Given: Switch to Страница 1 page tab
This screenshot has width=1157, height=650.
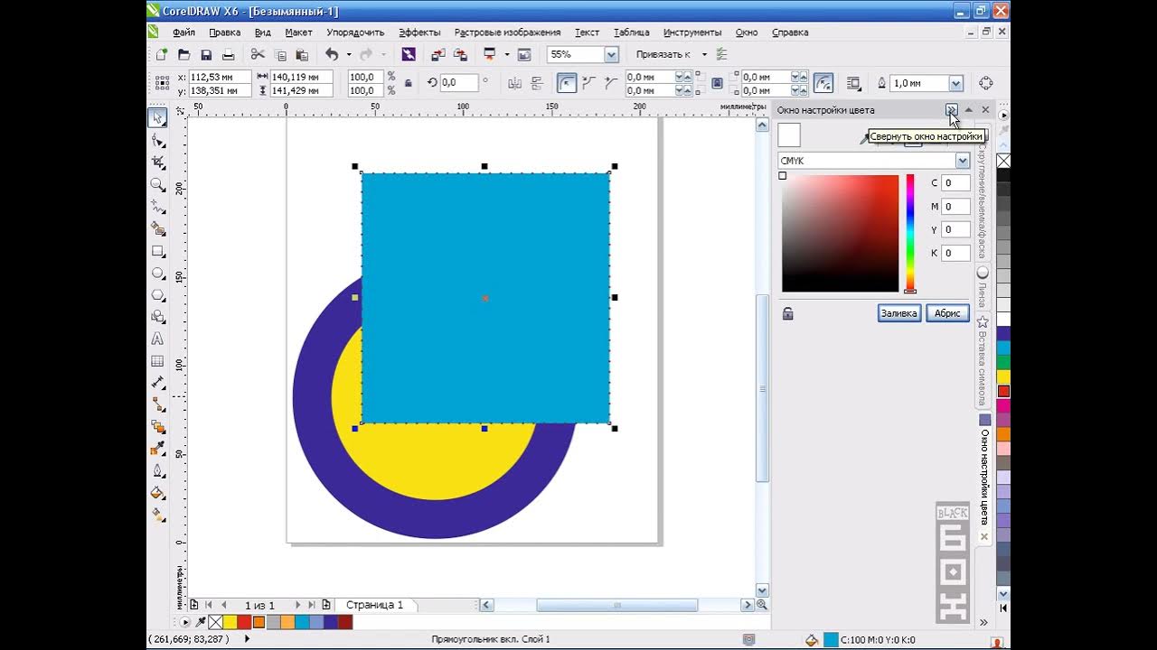Looking at the screenshot, I should (x=374, y=605).
